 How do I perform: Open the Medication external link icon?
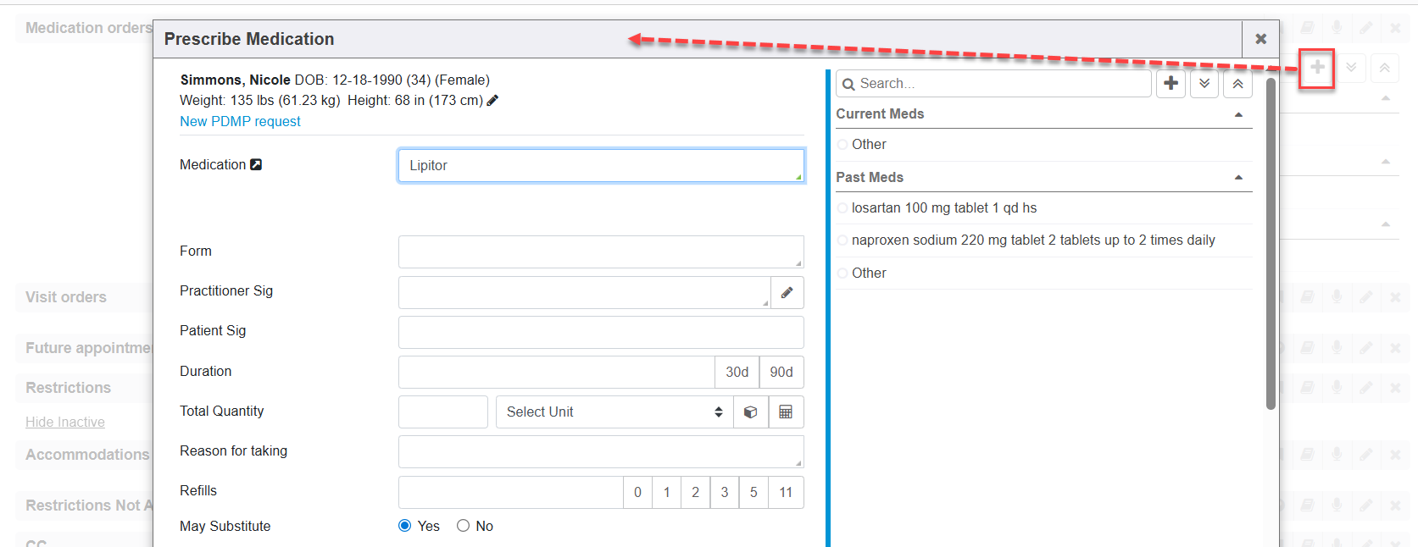click(256, 164)
